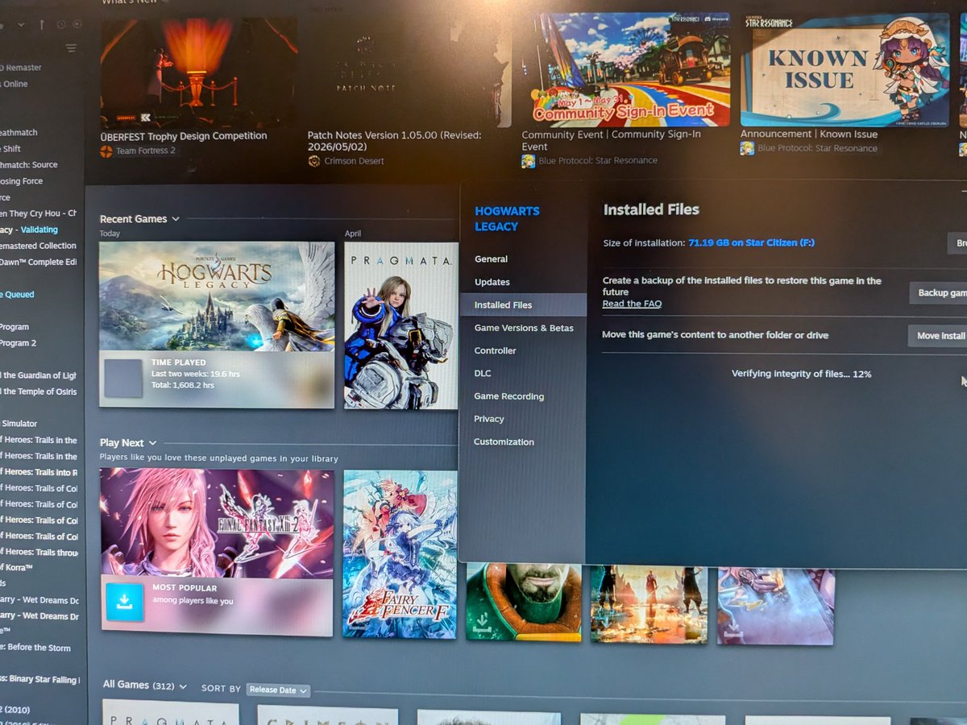The height and width of the screenshot is (725, 967).
Task: Open the Read the FAQ link
Action: (632, 304)
